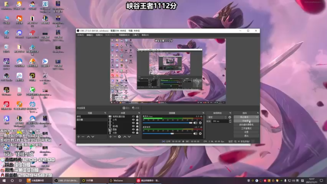The image size is (327, 184).
Task: Open the Discord desktop shortcut
Action: [x=19, y=34]
